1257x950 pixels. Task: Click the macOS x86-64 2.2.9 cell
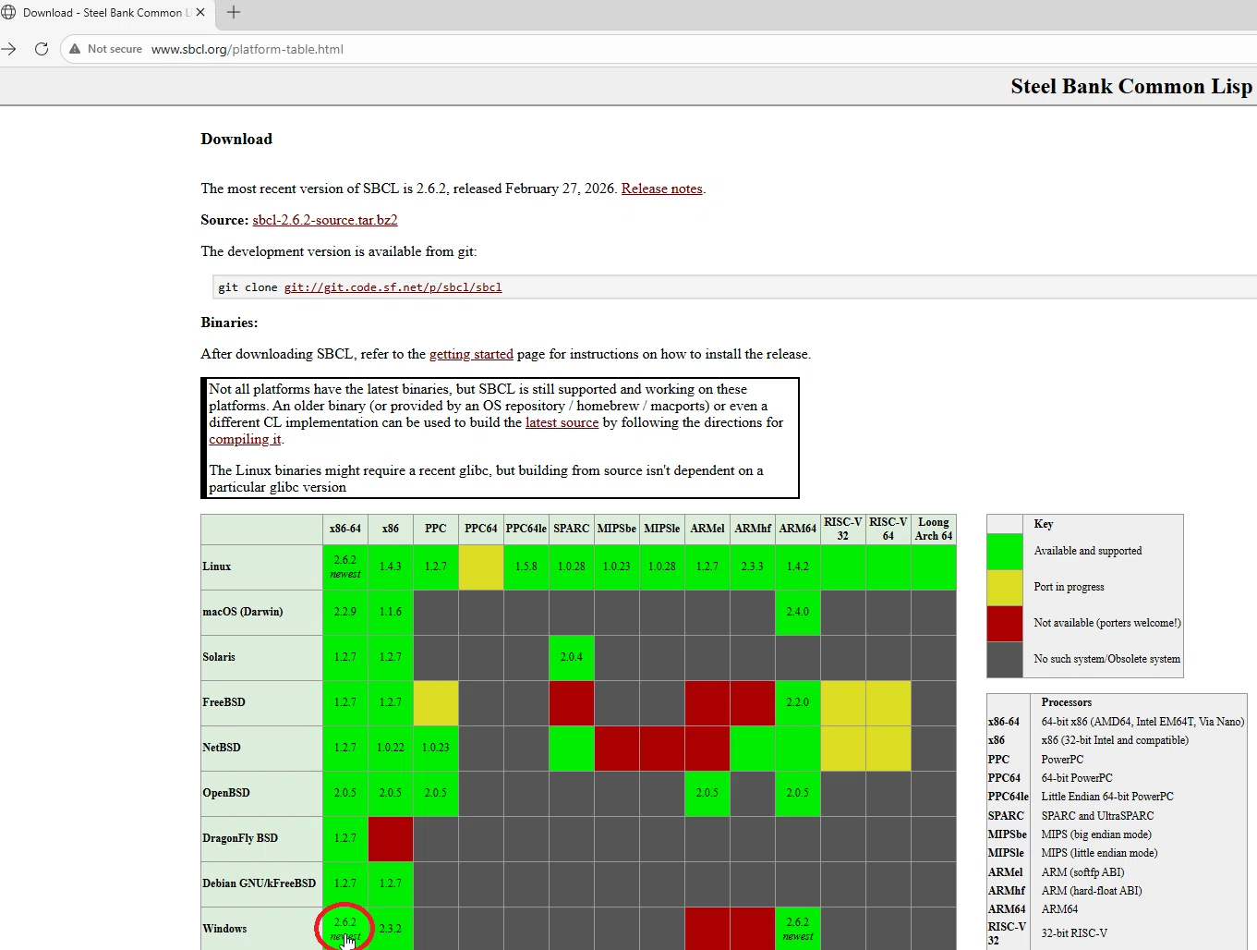345,612
